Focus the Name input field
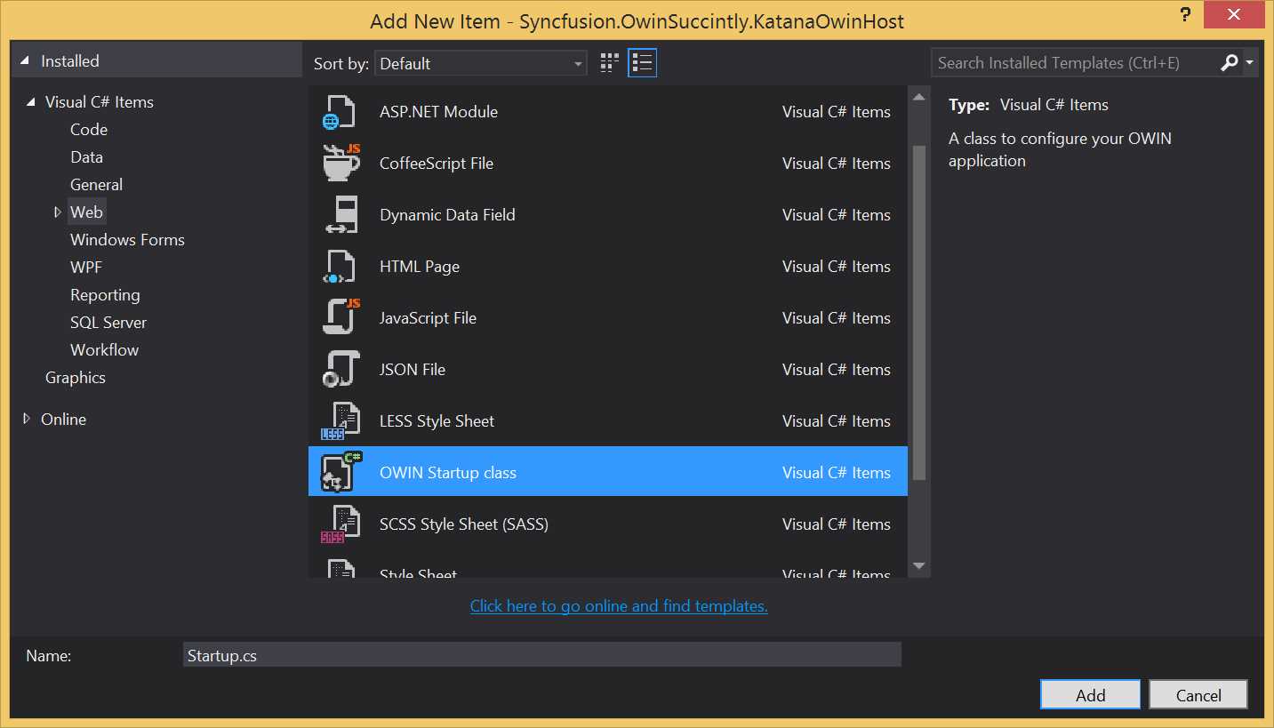The image size is (1274, 728). click(x=542, y=655)
